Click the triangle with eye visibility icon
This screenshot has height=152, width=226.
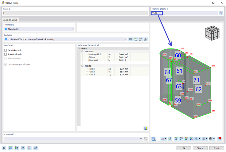click(x=170, y=139)
